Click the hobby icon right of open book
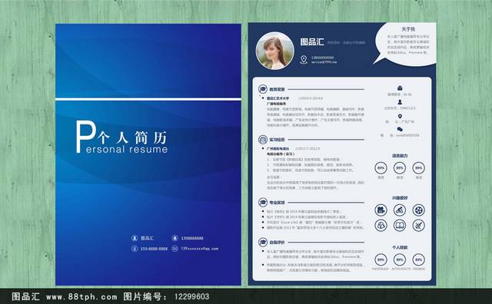 tap(418, 225)
